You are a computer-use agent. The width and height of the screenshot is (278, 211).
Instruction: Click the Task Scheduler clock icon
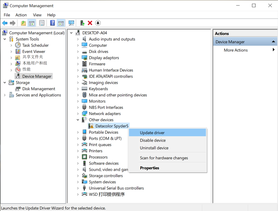(18, 45)
